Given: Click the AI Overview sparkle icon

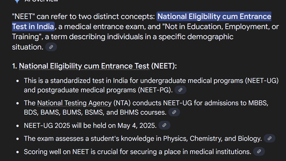Looking at the screenshot, I should coord(17,1).
